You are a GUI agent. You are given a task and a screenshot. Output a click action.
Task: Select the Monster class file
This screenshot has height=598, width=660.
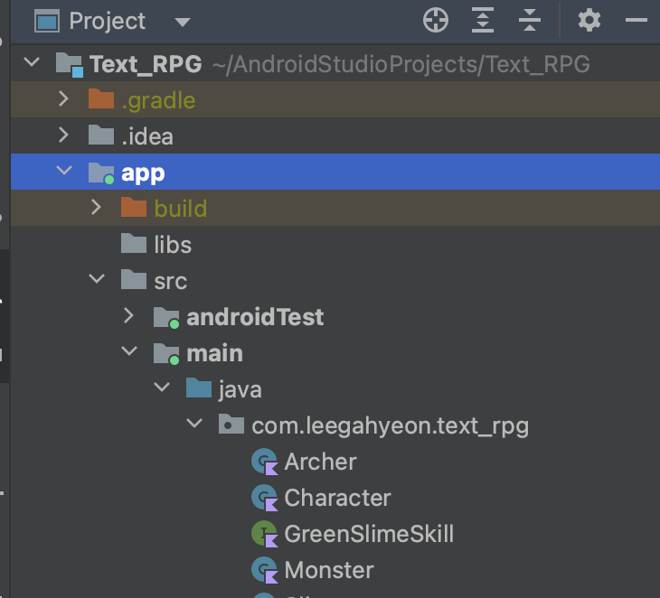[x=329, y=570]
